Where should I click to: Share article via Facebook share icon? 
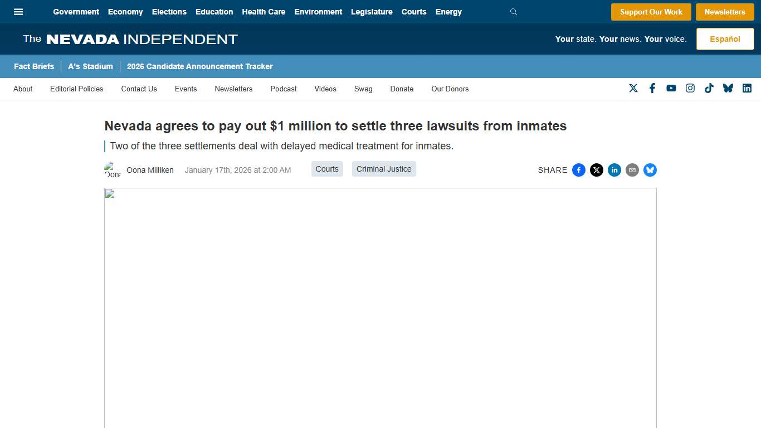tap(579, 170)
